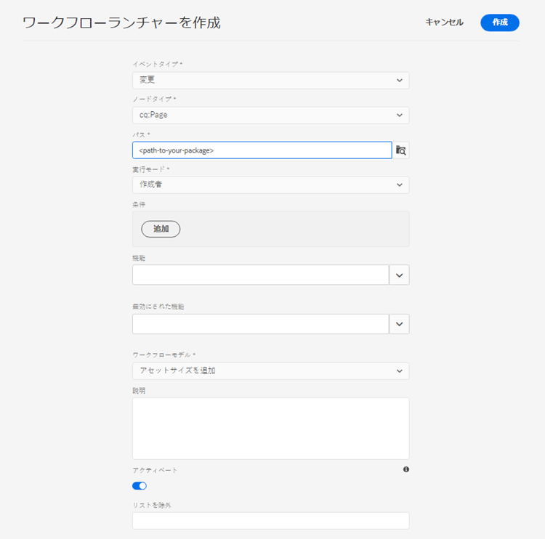Click the Activate info icon

click(x=405, y=469)
